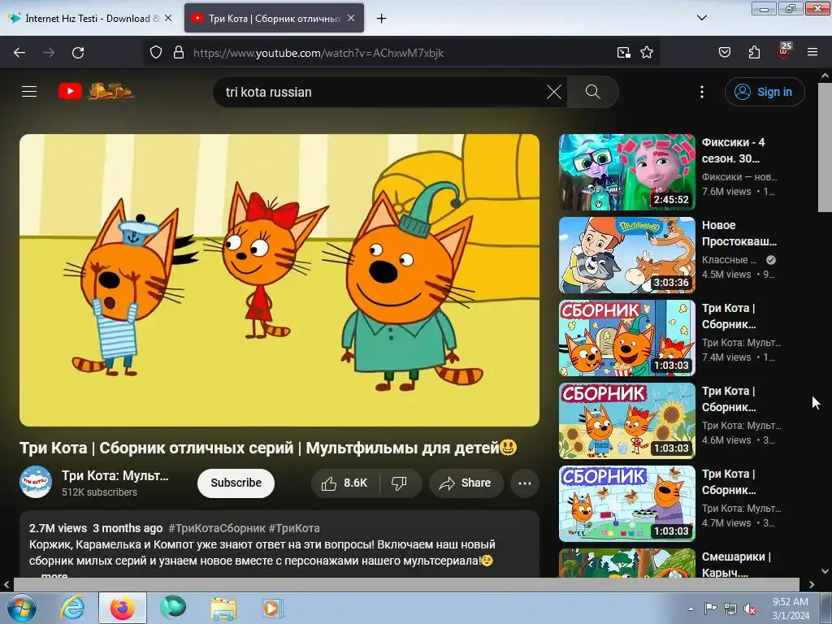Run search with magnifier button
832x624 pixels.
click(x=592, y=92)
